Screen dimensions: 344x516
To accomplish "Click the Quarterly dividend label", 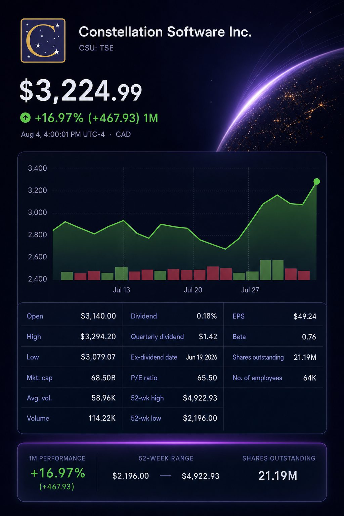I will point(157,337).
